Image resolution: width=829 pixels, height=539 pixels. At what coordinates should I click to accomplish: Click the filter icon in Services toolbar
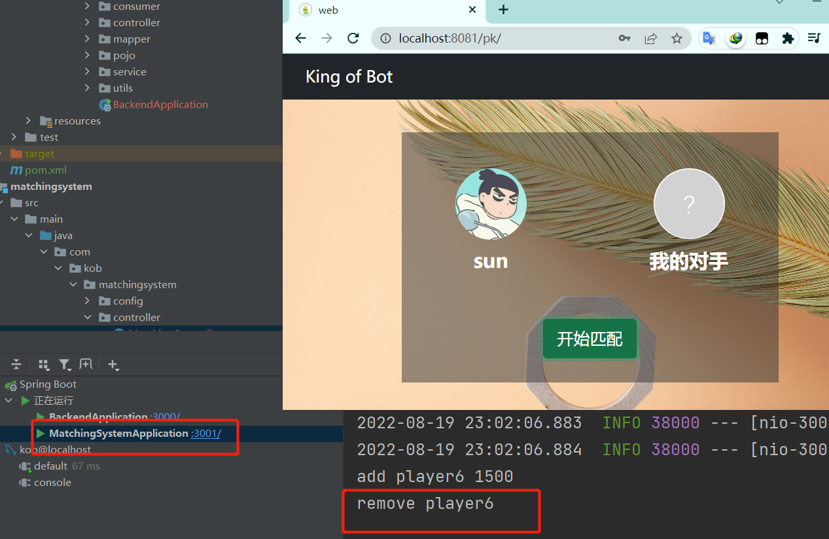(64, 365)
